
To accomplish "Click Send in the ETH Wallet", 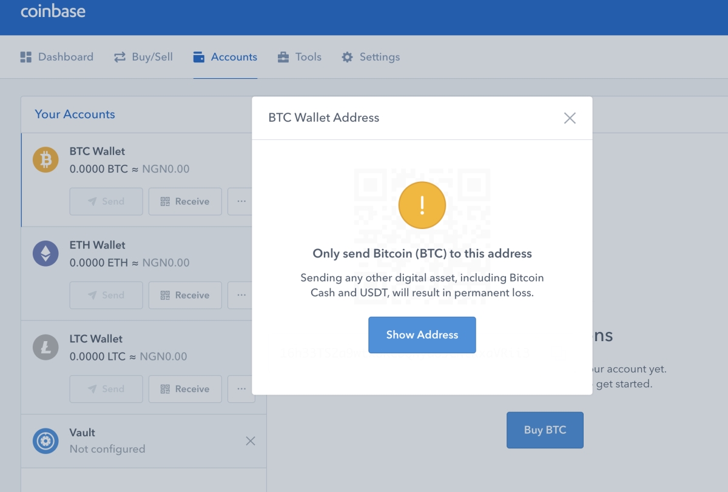I will click(x=106, y=295).
